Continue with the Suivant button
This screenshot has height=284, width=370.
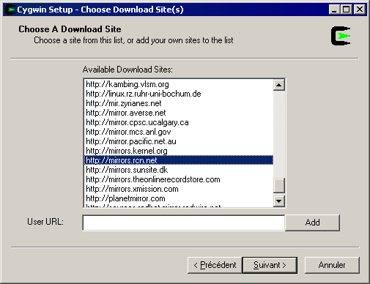(x=270, y=265)
